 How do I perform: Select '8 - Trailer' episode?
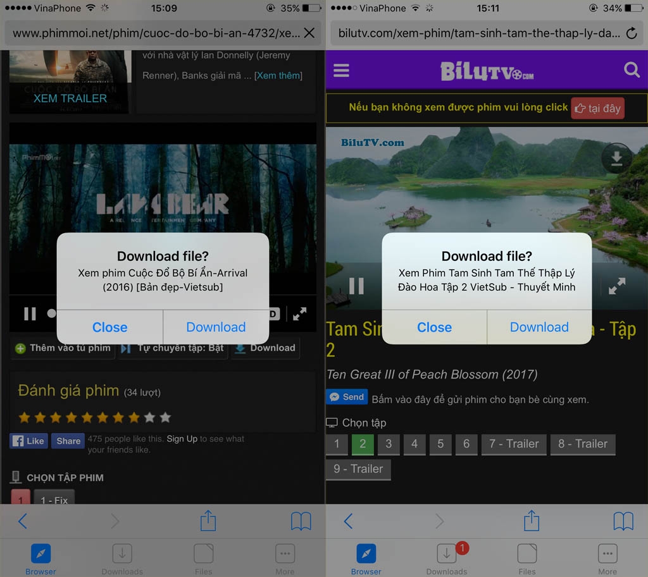pos(583,444)
